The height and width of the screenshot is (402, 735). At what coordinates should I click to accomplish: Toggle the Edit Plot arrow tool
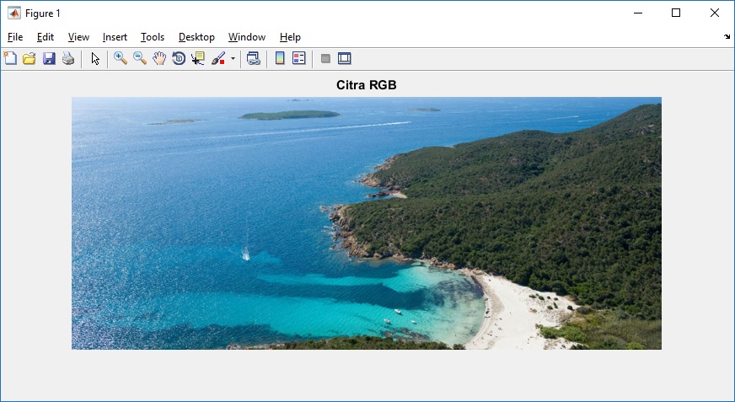tap(95, 58)
